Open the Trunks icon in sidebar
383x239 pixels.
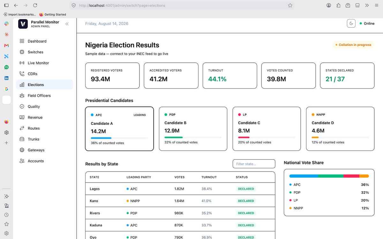tap(22, 139)
